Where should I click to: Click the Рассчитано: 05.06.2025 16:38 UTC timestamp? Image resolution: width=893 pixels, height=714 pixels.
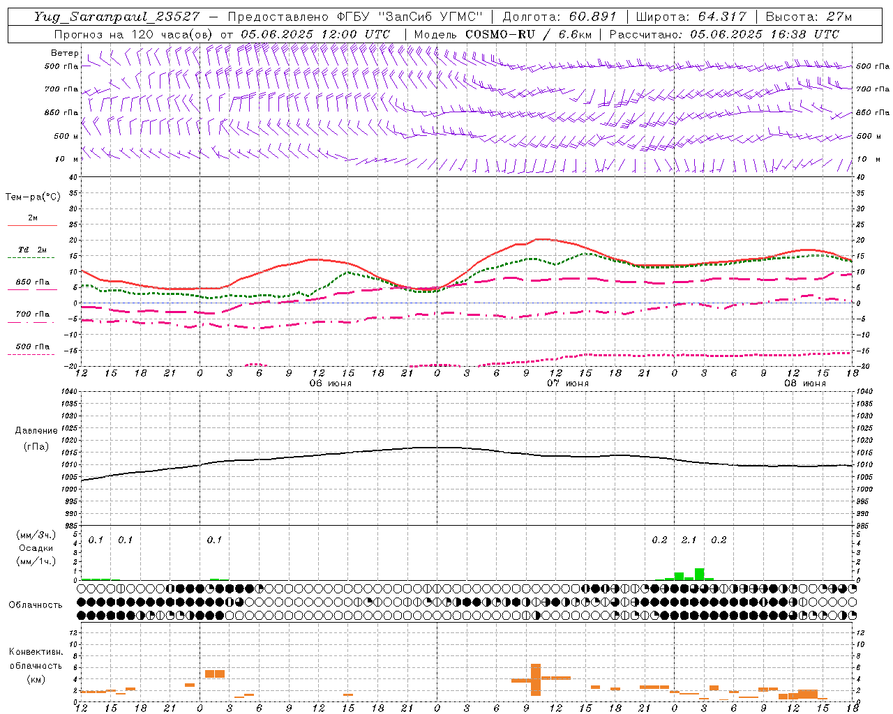pos(724,34)
